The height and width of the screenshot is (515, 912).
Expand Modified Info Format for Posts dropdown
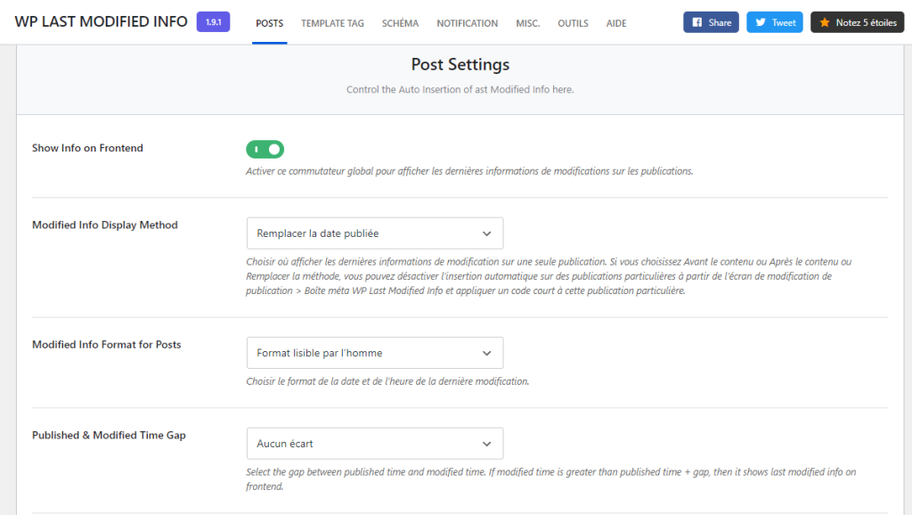click(374, 353)
